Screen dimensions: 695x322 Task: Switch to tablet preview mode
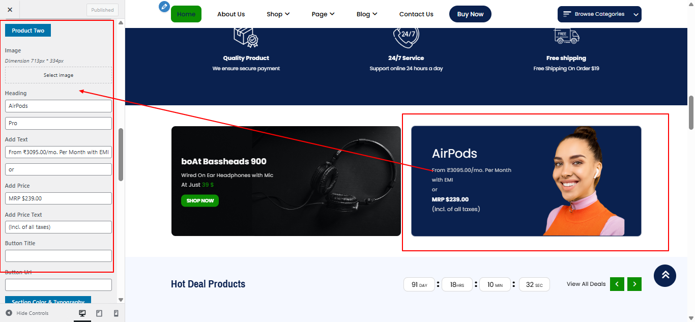[99, 313]
